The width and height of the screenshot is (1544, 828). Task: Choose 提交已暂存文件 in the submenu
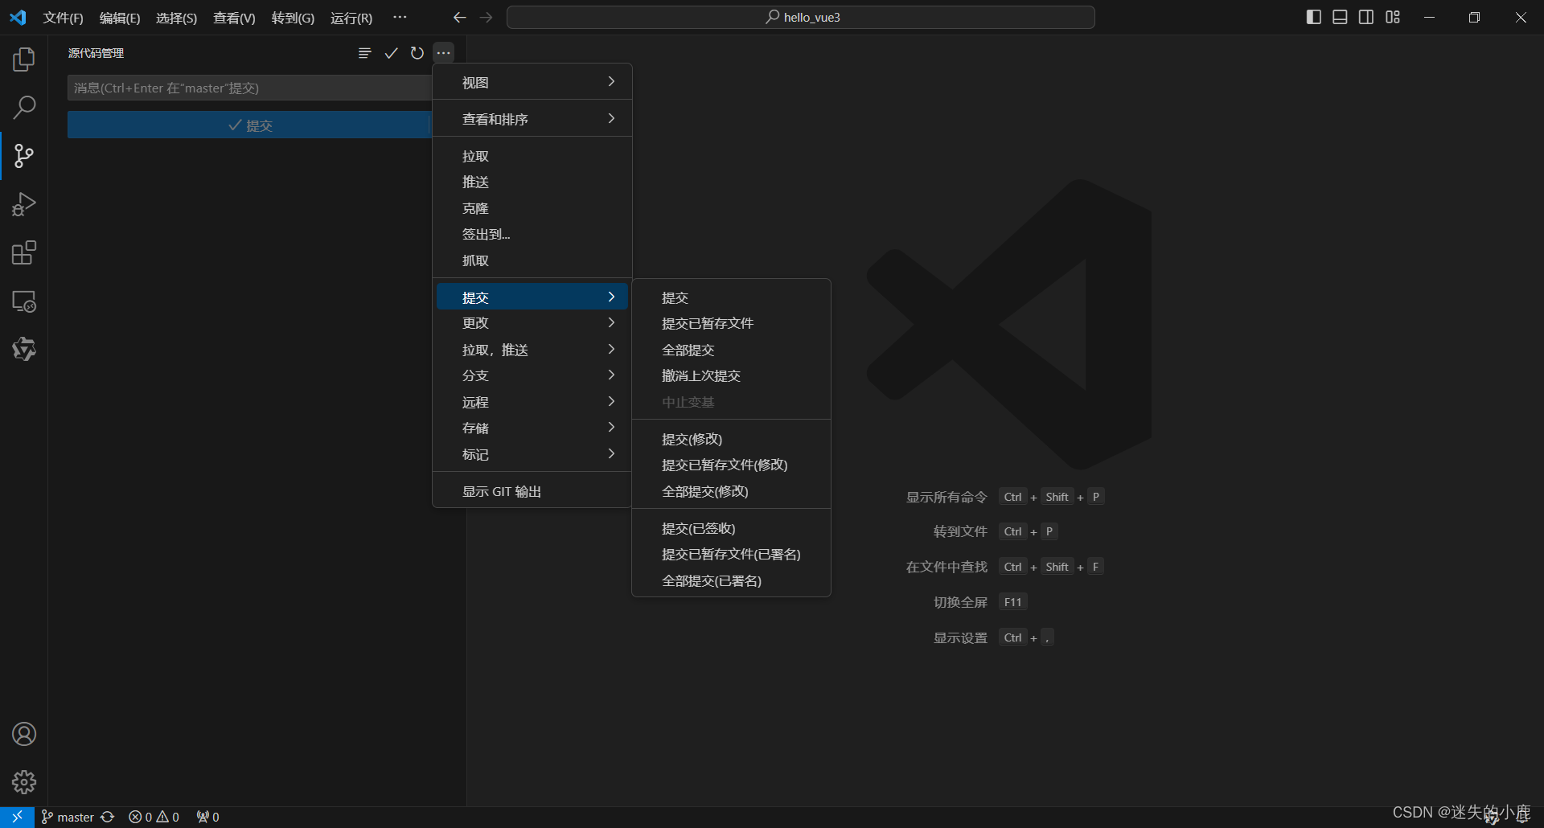point(731,323)
